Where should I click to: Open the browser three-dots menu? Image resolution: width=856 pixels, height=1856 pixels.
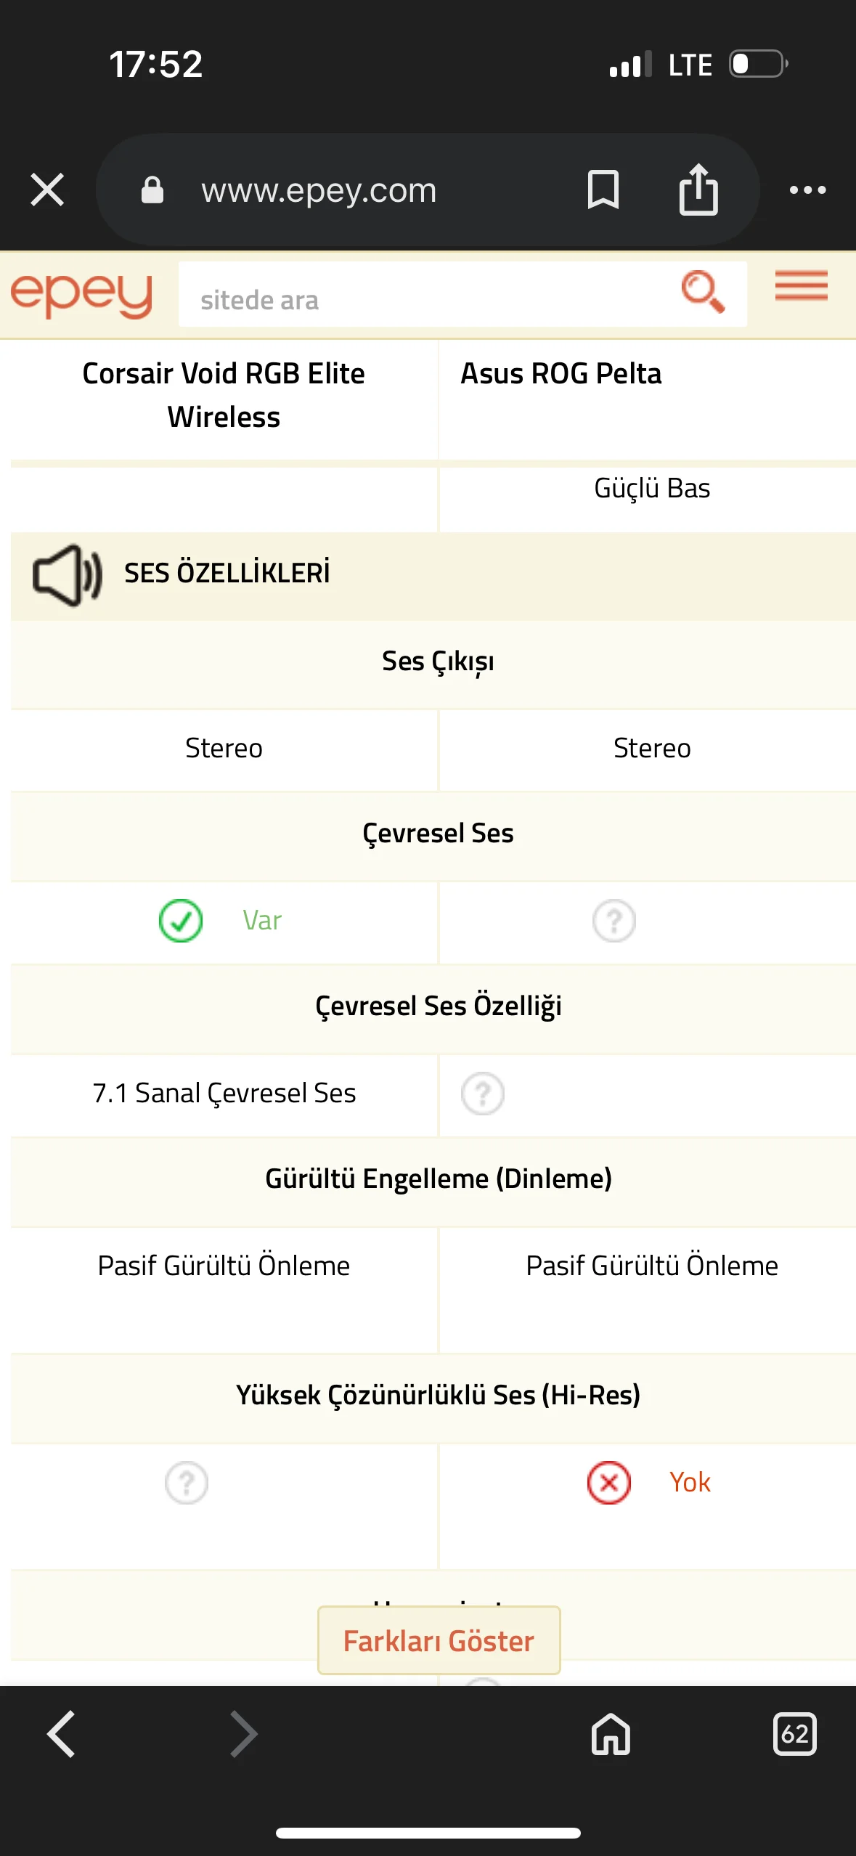[807, 190]
